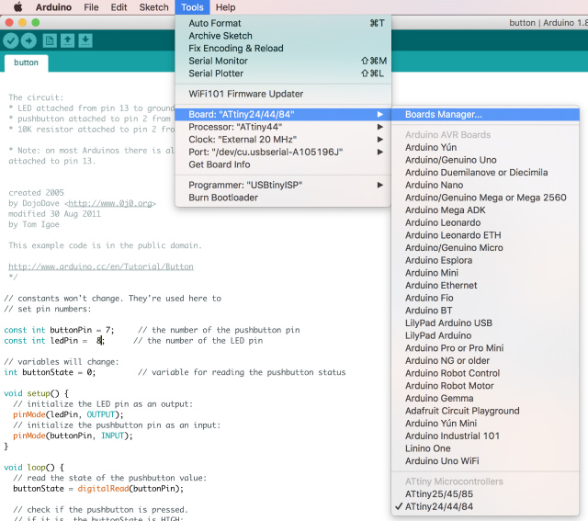Open Boards Manager...
This screenshot has width=588, height=521.
[x=485, y=115]
